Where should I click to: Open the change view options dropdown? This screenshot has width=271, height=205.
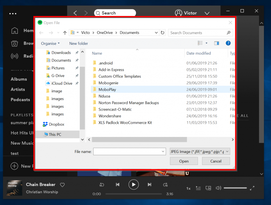(206, 43)
